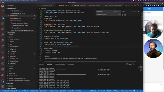This screenshot has height=92, width=164.
Task: Close the terminal panel
Action: pyautogui.click(x=141, y=64)
